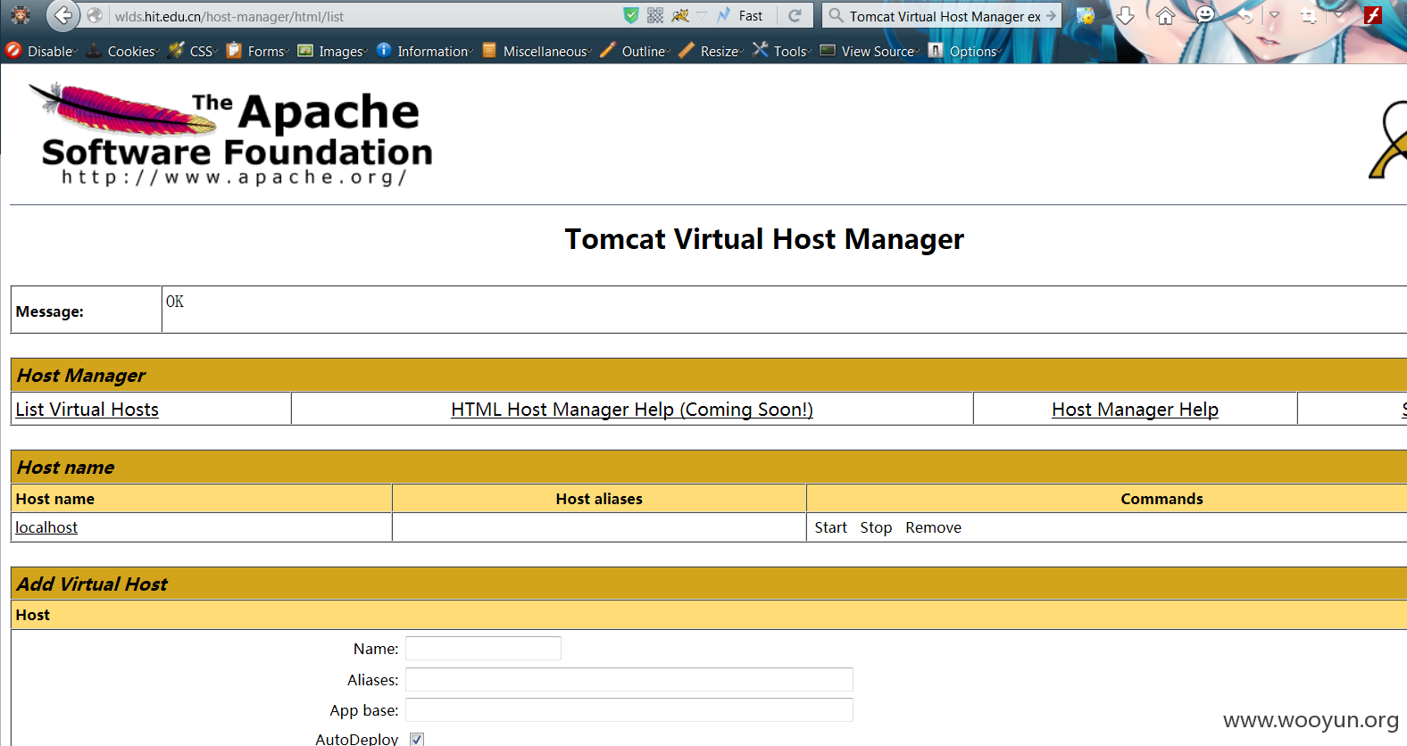Click the App base input field
1407x746 pixels.
[x=629, y=709]
